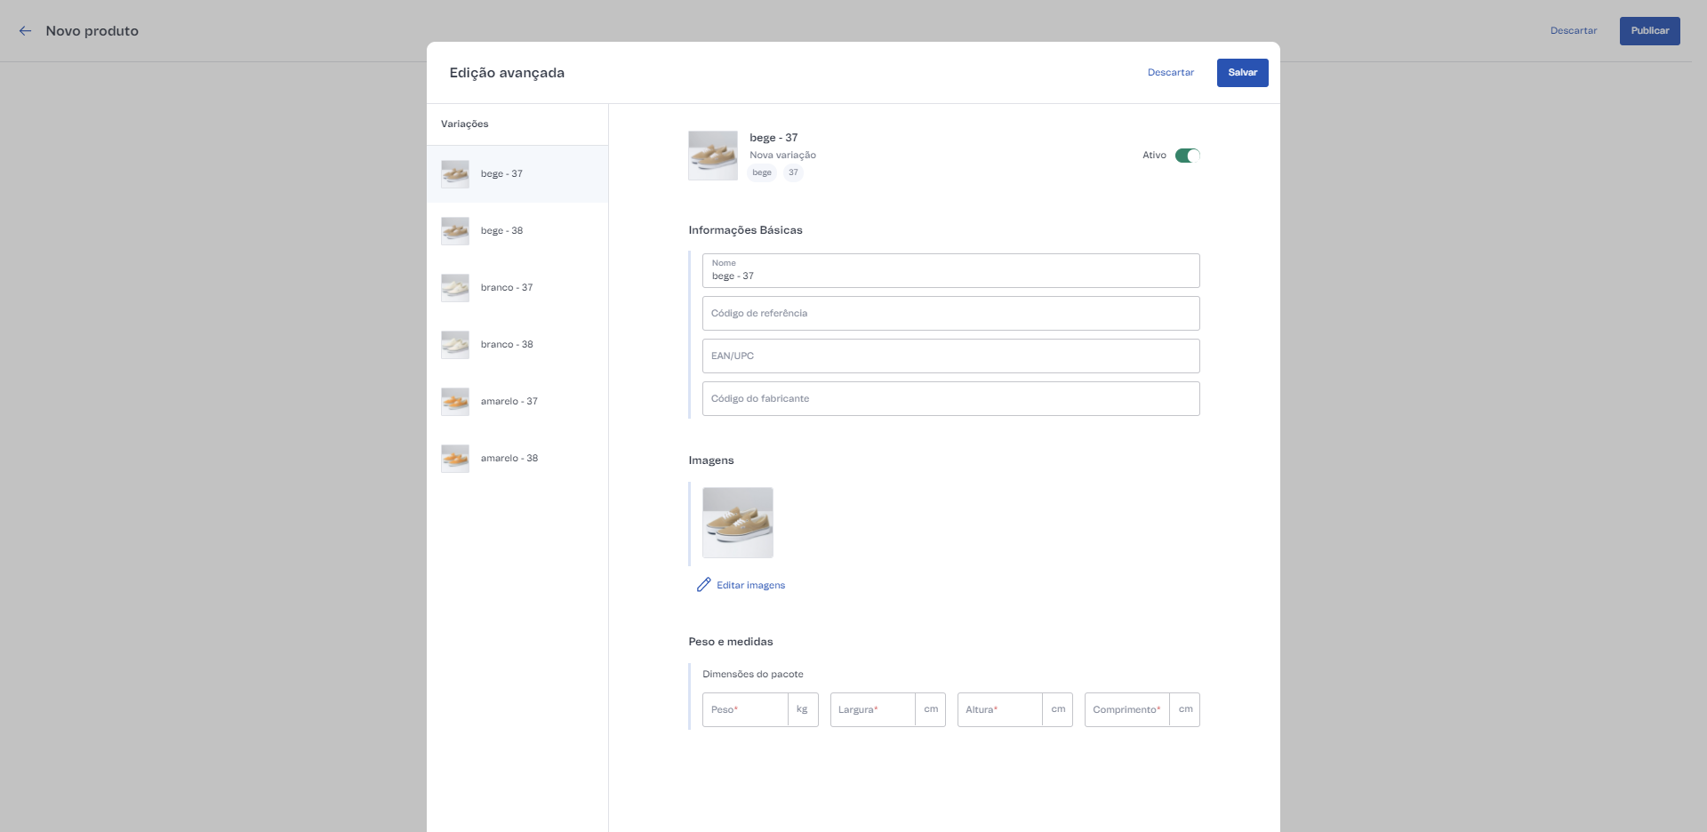Viewport: 1707px width, 832px height.
Task: Focus the Largura dimension field
Action: click(872, 710)
